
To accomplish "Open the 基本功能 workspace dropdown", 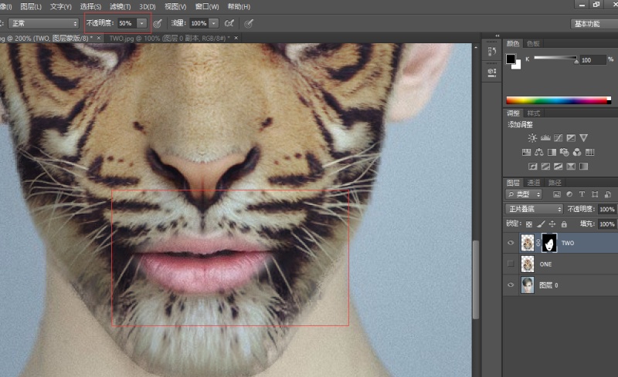I will tap(594, 24).
